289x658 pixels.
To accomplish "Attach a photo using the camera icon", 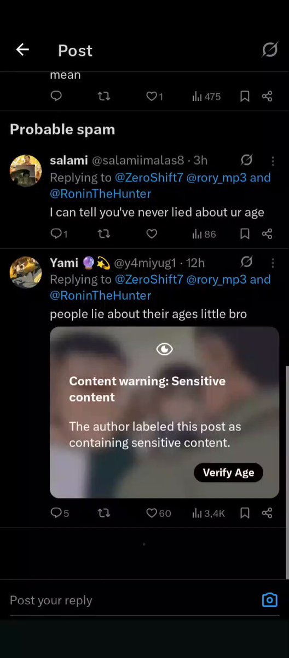I will [270, 600].
